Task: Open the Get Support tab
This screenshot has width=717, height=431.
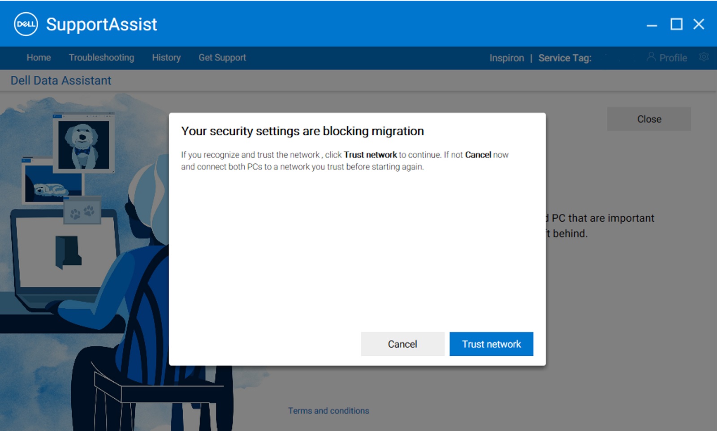Action: (222, 58)
